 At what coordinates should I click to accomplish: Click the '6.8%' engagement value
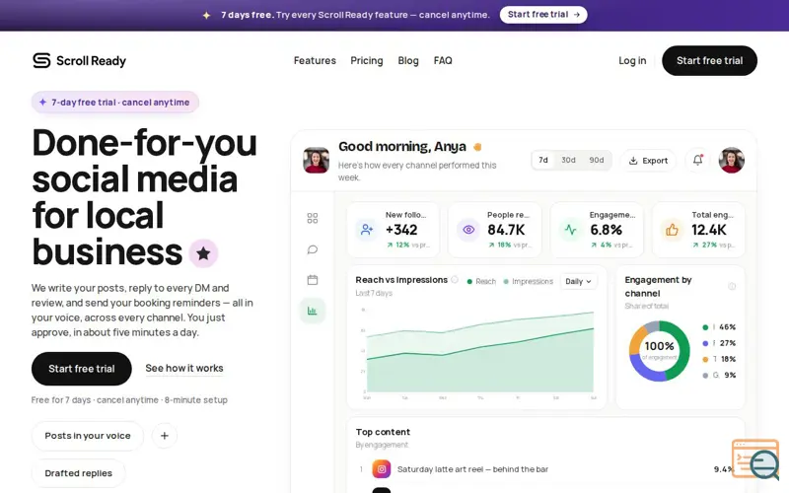pos(606,230)
